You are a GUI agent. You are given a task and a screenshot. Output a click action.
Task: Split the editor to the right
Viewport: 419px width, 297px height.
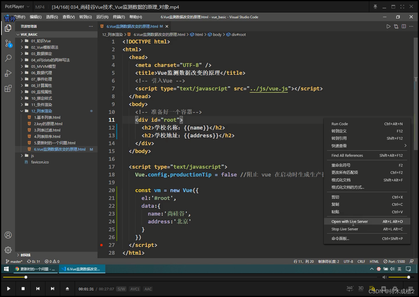pos(404,26)
